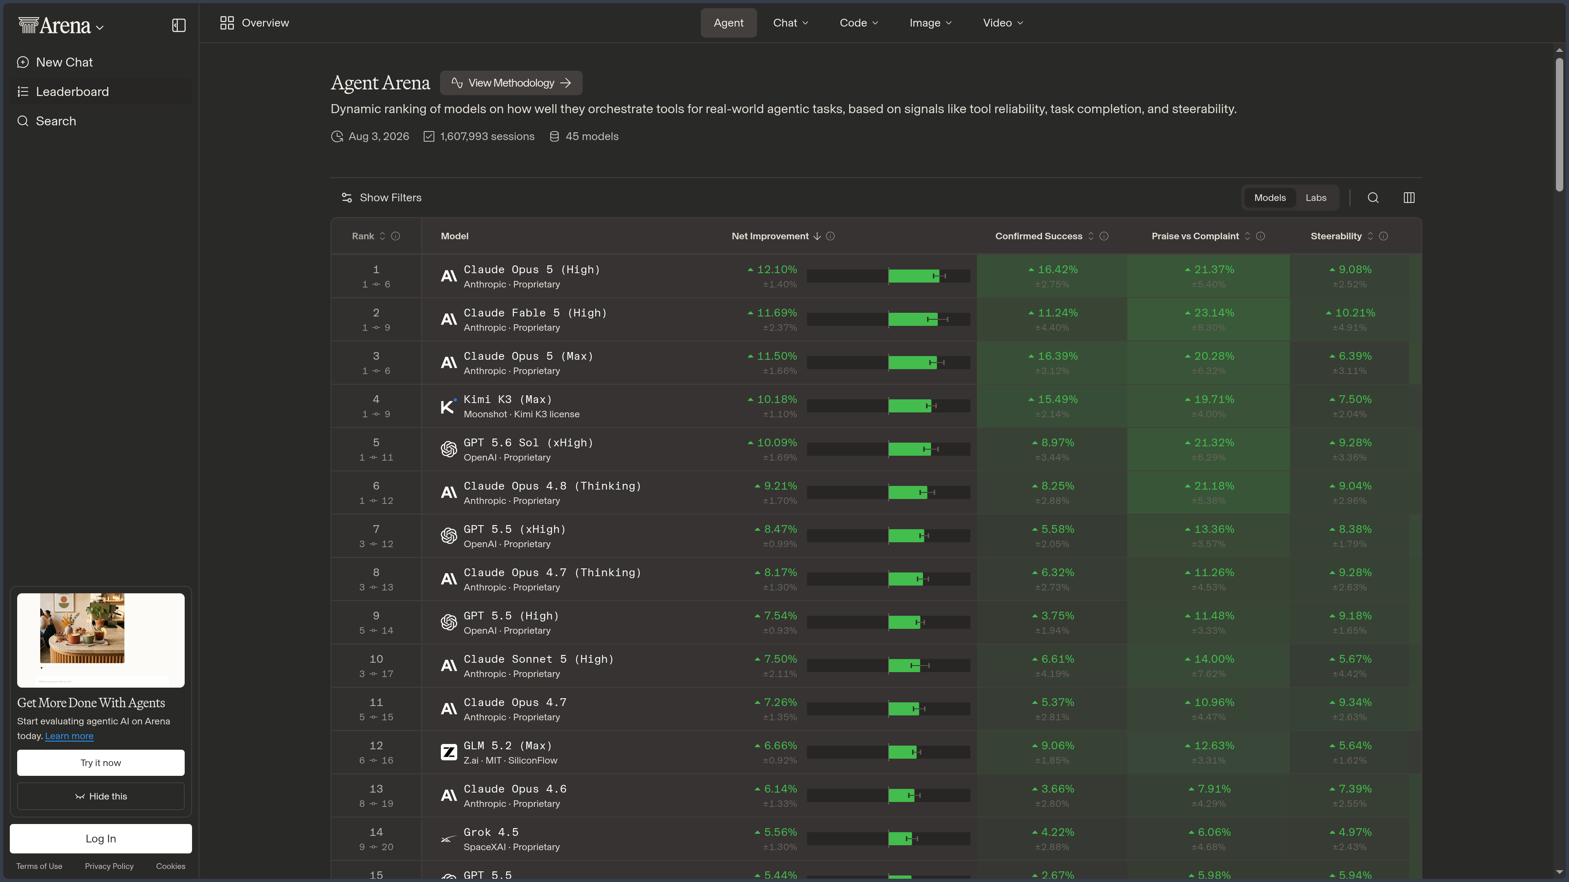Click the Claude Sonnet 5 (High) model name

click(x=539, y=659)
